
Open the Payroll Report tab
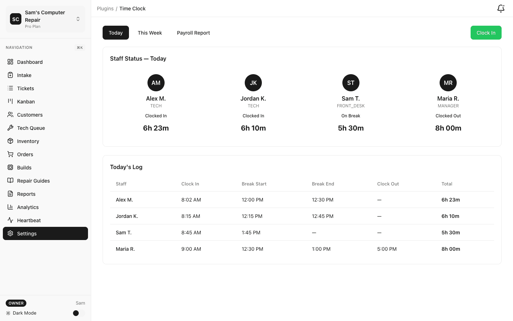(193, 32)
